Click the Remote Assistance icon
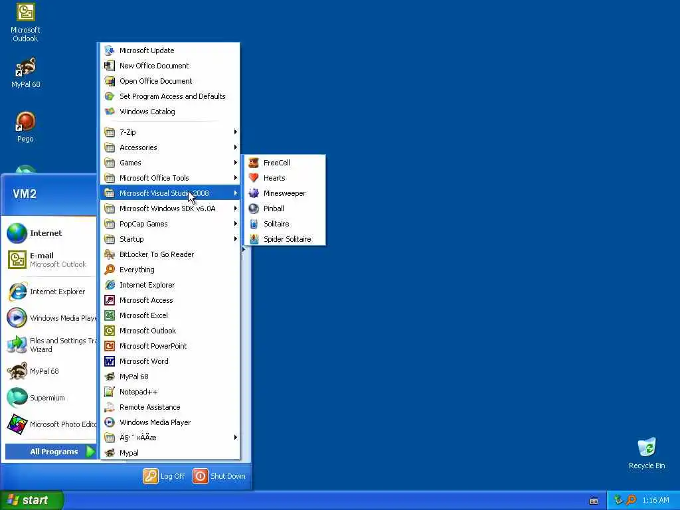This screenshot has height=510, width=680. tap(110, 407)
